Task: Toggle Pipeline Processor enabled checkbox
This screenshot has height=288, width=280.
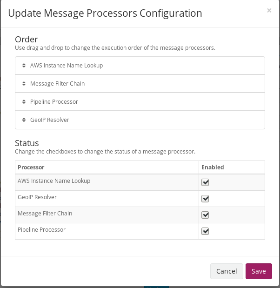Action: [x=205, y=231]
